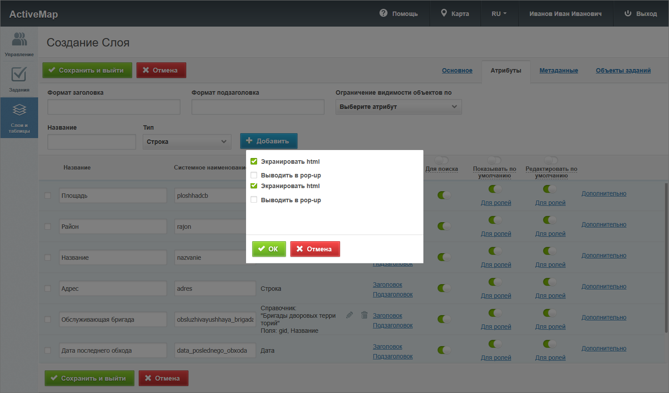Switch to the Метаданные tab

coord(559,70)
